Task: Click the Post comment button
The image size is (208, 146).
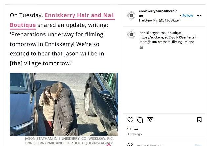Action: pos(198,145)
